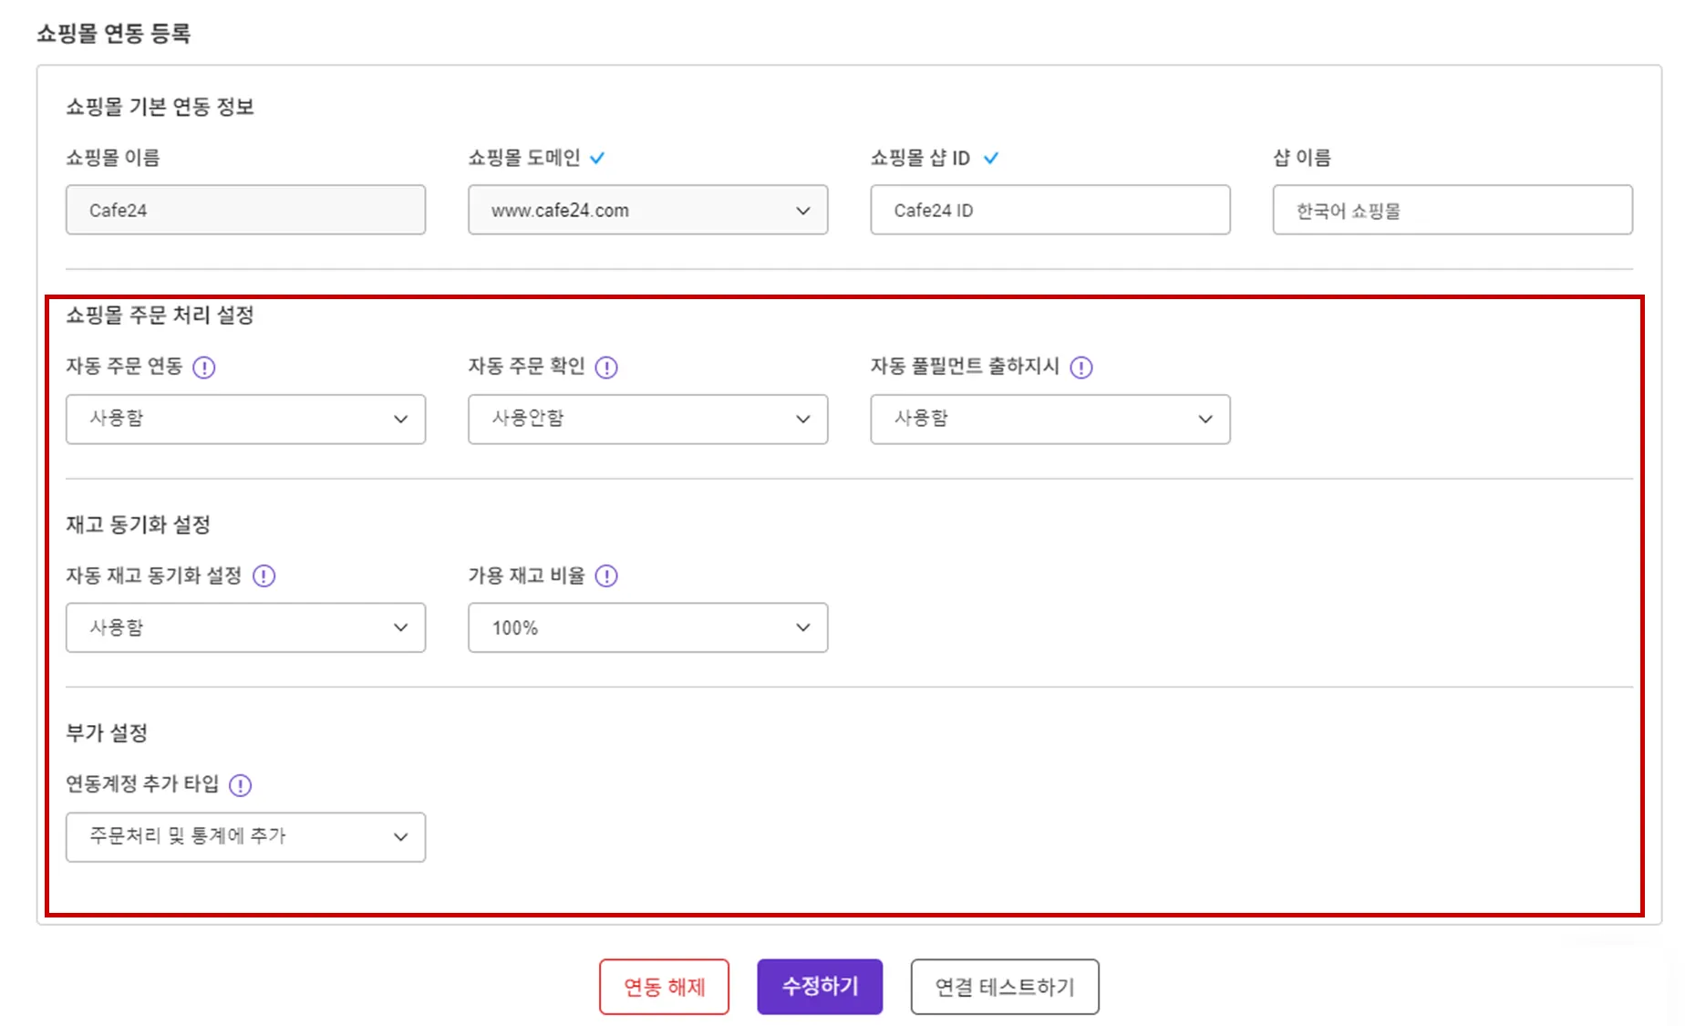Click checkmark icon next to 쇼핑몰 샵 ID
1685x1026 pixels.
991,159
